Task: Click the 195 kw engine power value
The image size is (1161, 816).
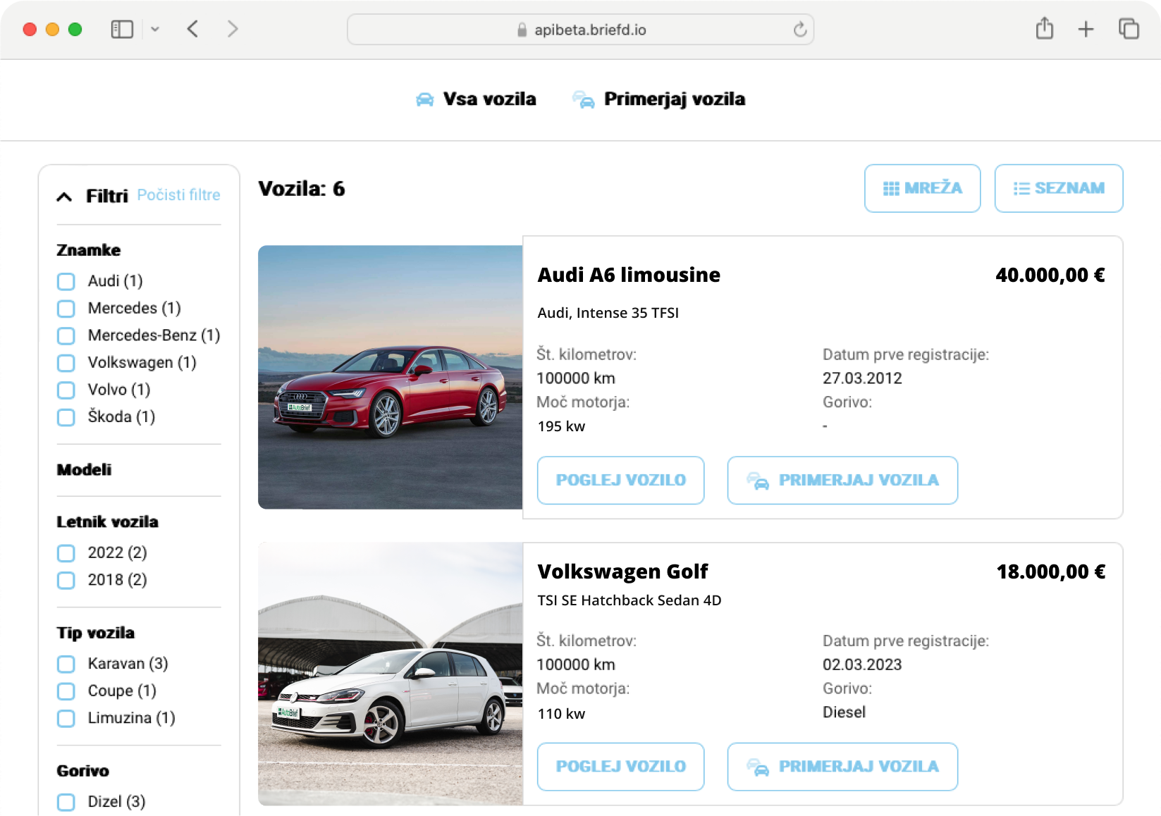Action: pyautogui.click(x=561, y=426)
